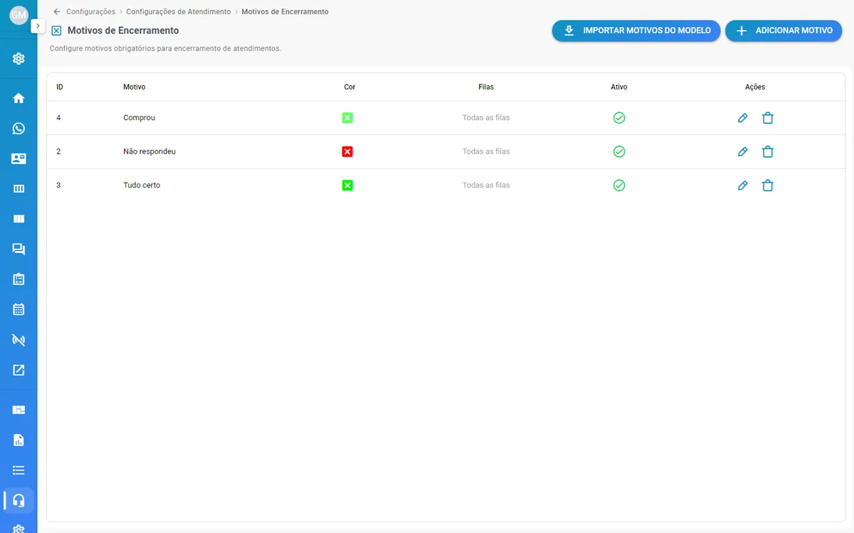Go to the Home icon in sidebar

19,98
